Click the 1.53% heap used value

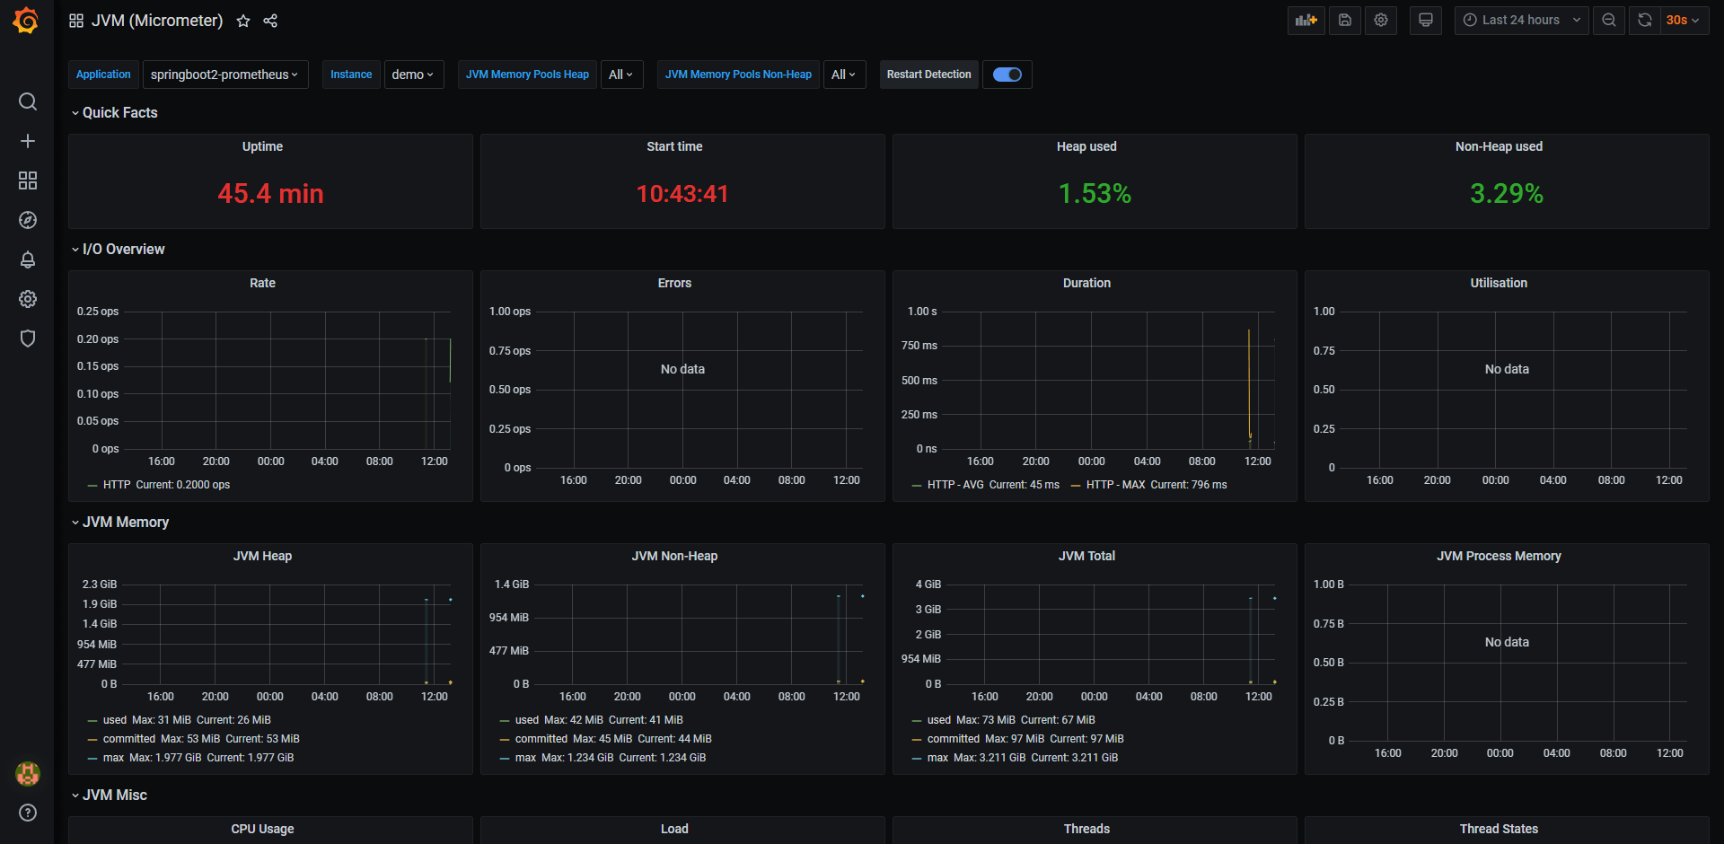(1095, 194)
